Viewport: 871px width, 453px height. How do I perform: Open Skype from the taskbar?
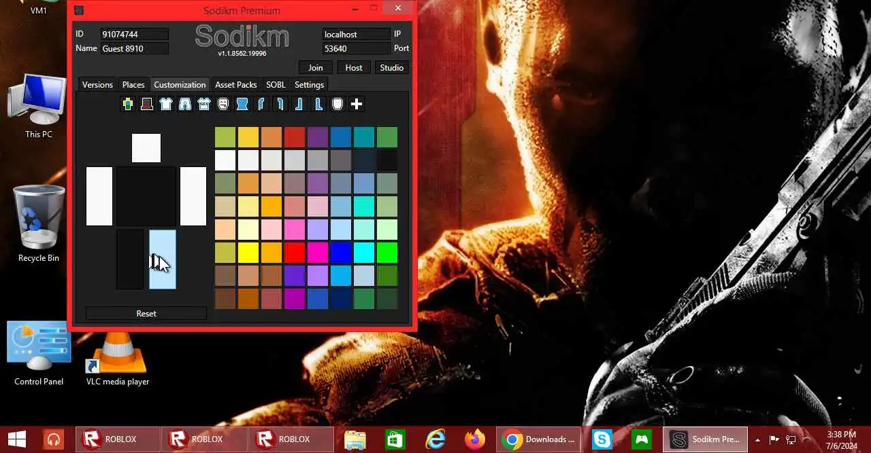point(602,439)
